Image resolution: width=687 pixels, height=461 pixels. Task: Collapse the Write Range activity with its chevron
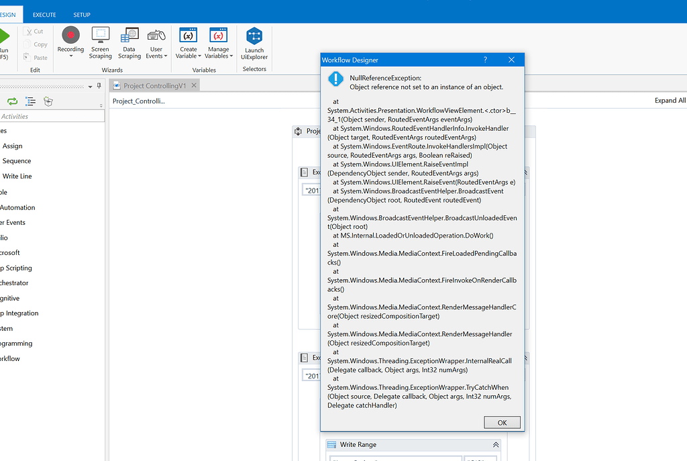click(495, 444)
